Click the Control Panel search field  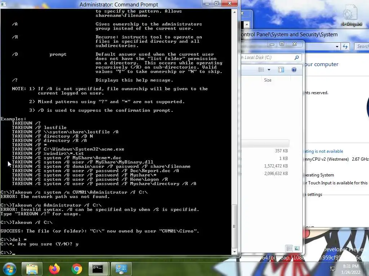point(362,46)
